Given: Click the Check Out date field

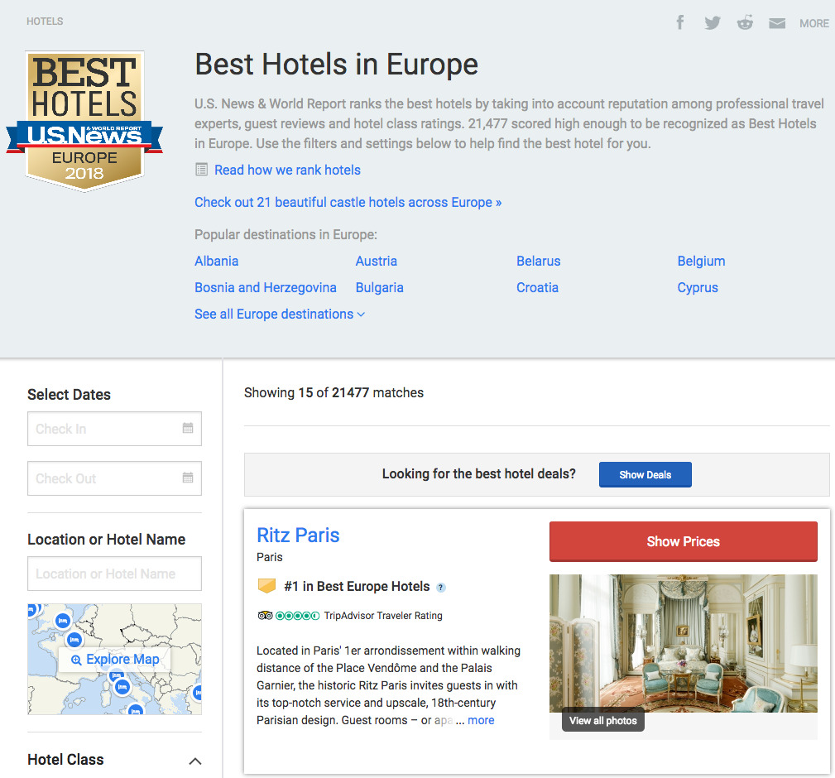Looking at the screenshot, I should click(114, 478).
